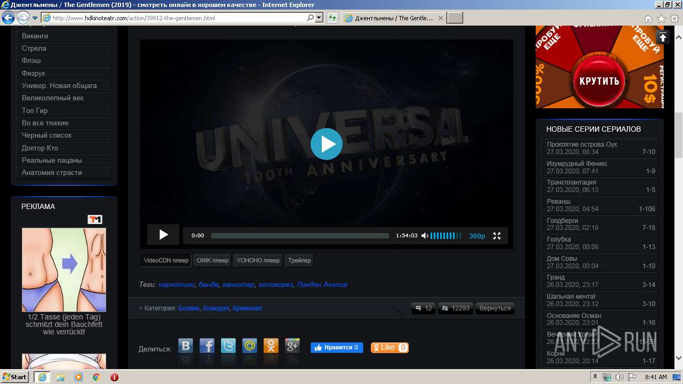
Task: Open the belly fat advertisement image
Action: [64, 270]
